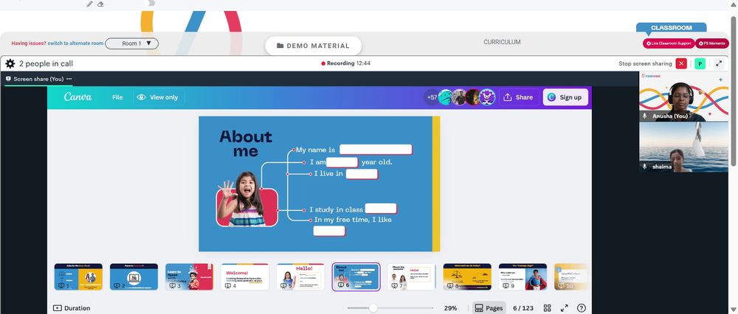The height and width of the screenshot is (314, 738).
Task: Click the Canva Sign up button
Action: (x=565, y=97)
